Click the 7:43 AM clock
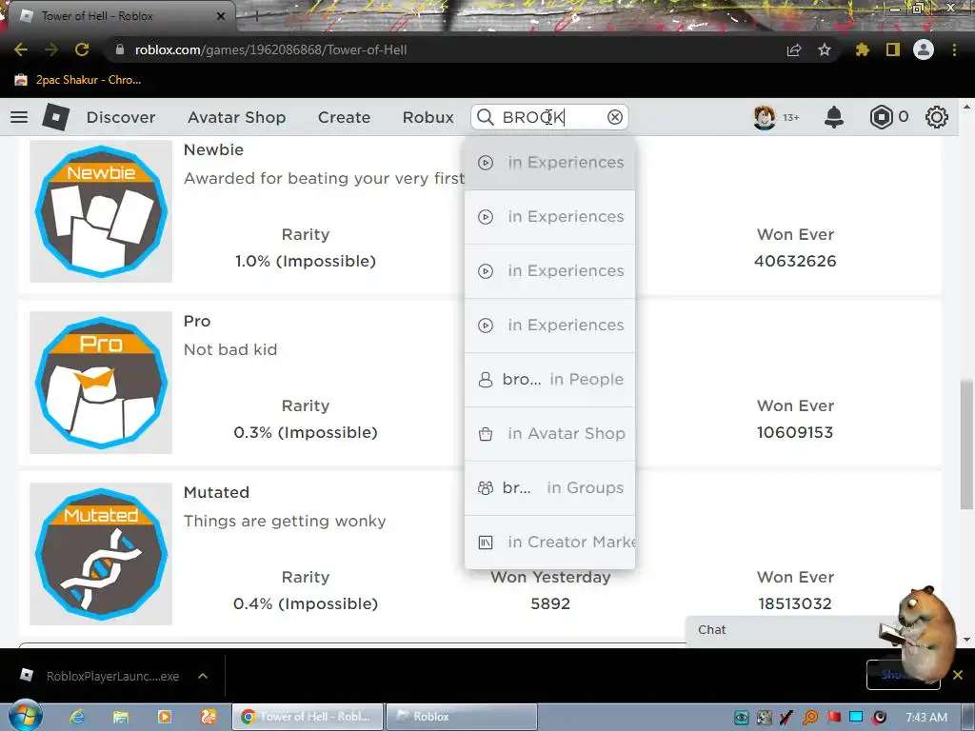The image size is (975, 731). tap(926, 718)
